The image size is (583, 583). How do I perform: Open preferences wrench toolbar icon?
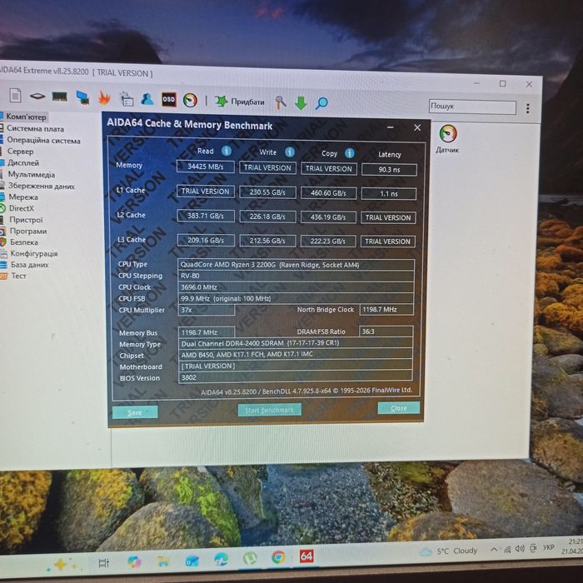pyautogui.click(x=281, y=102)
